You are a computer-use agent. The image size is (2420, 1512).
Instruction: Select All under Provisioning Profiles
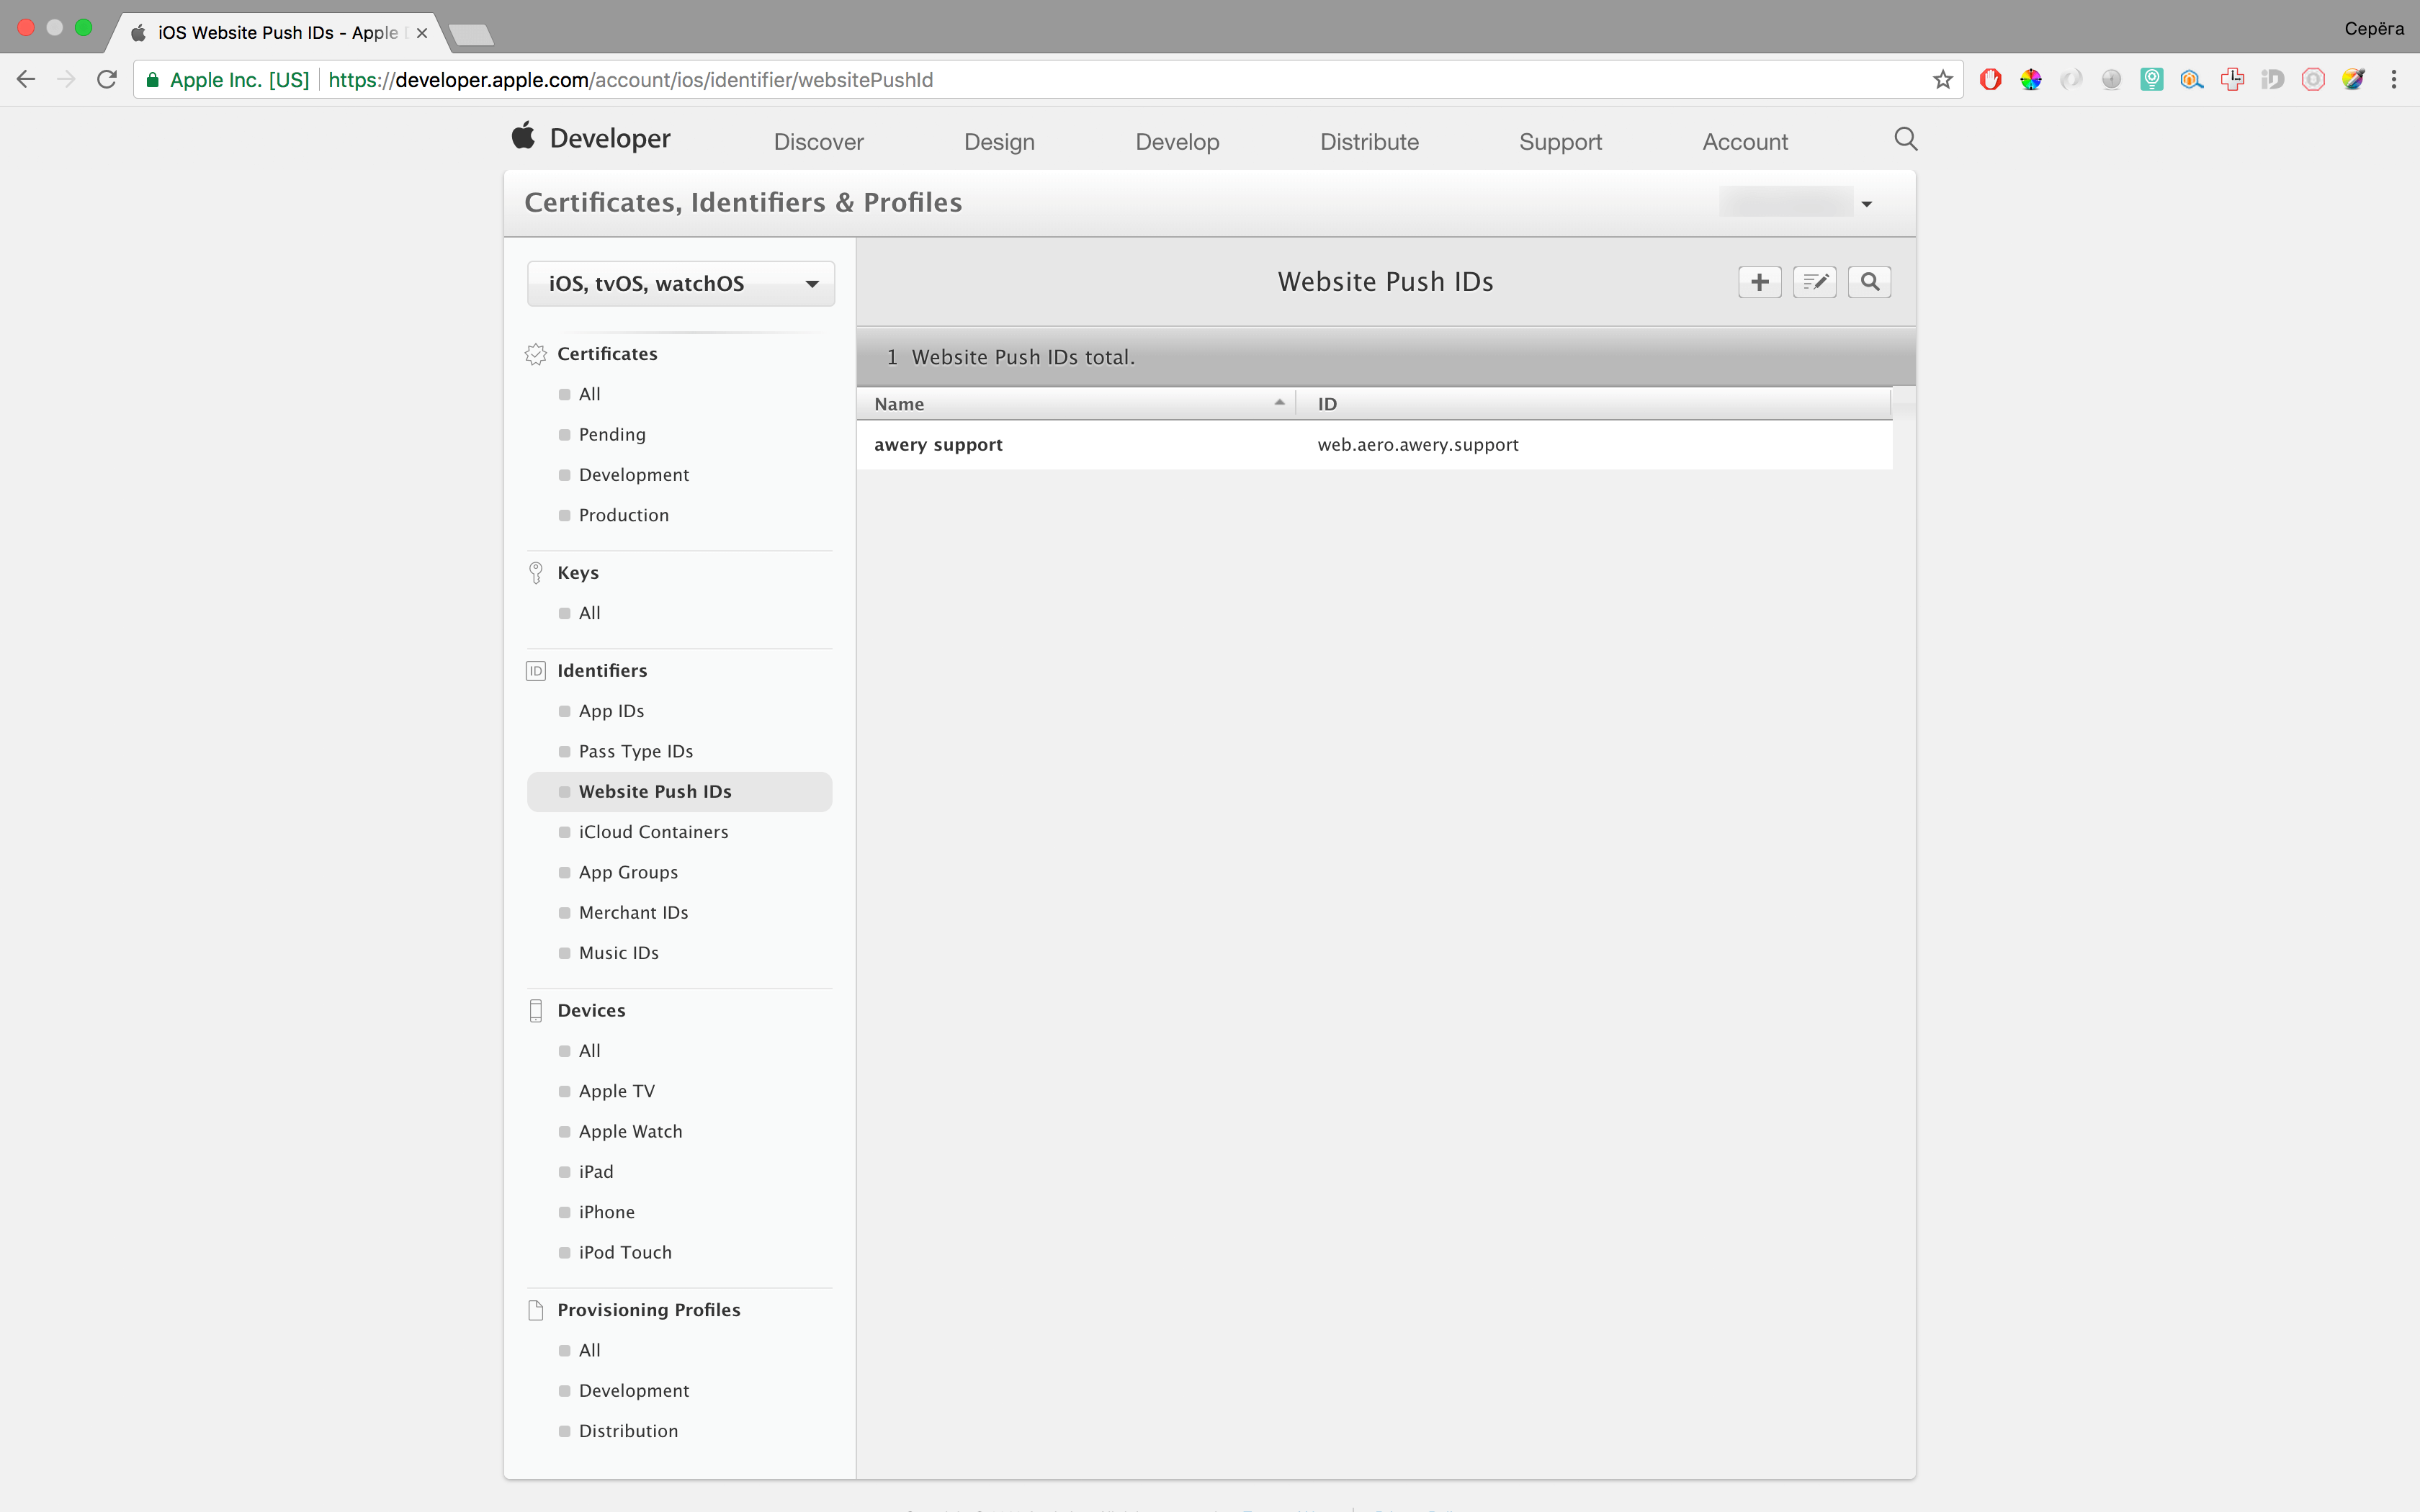point(590,1350)
